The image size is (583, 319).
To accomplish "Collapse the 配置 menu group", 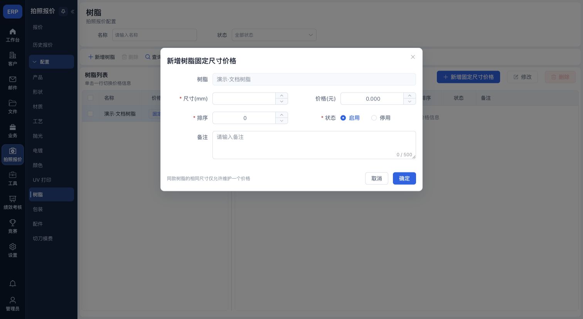I will pyautogui.click(x=51, y=62).
